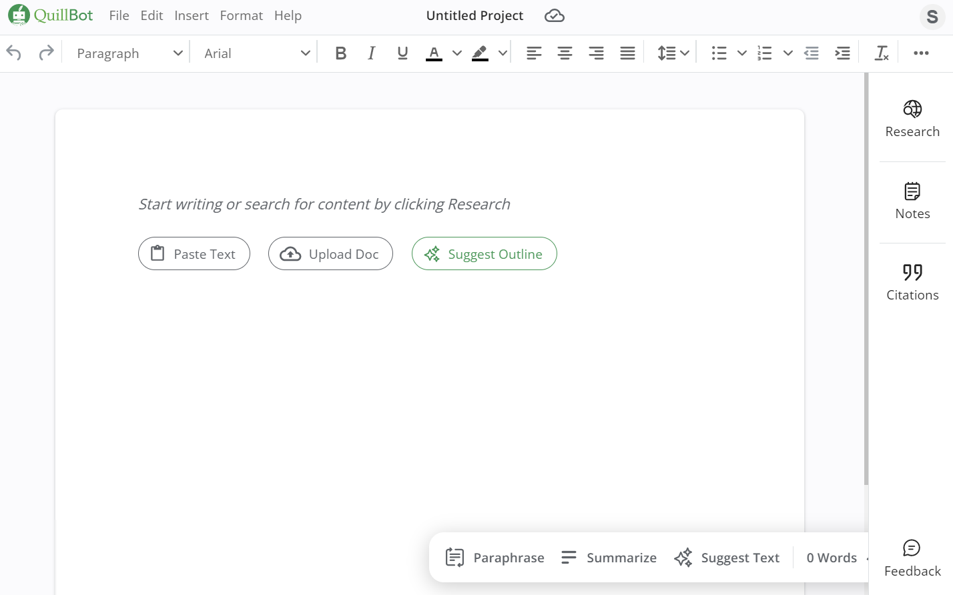The height and width of the screenshot is (595, 953).
Task: Open the user account avatar S
Action: click(932, 16)
